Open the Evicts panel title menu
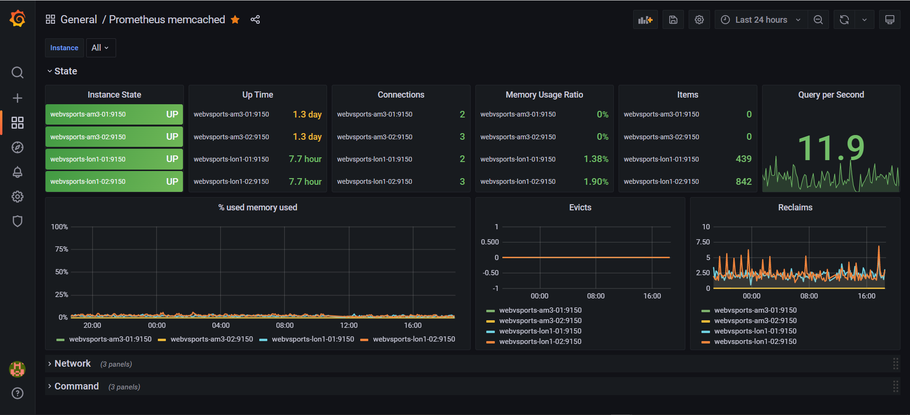 tap(580, 207)
